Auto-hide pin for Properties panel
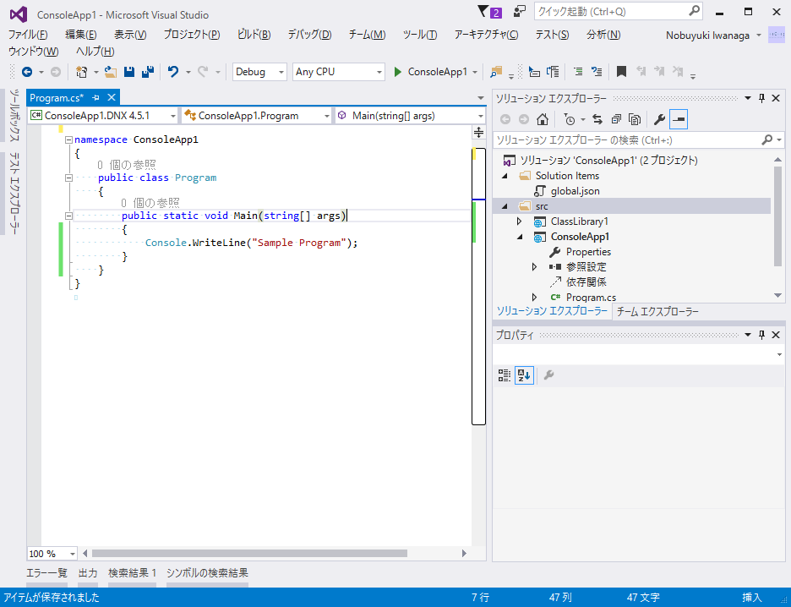Screen dimensions: 791x607 tap(761, 335)
